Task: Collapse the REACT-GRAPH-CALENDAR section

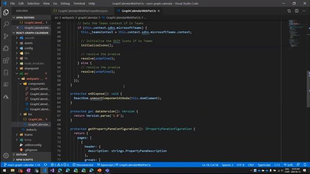Action: 31,33
